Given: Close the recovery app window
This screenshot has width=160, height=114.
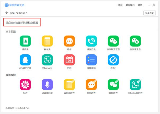Looking at the screenshot, I should pos(154,5).
